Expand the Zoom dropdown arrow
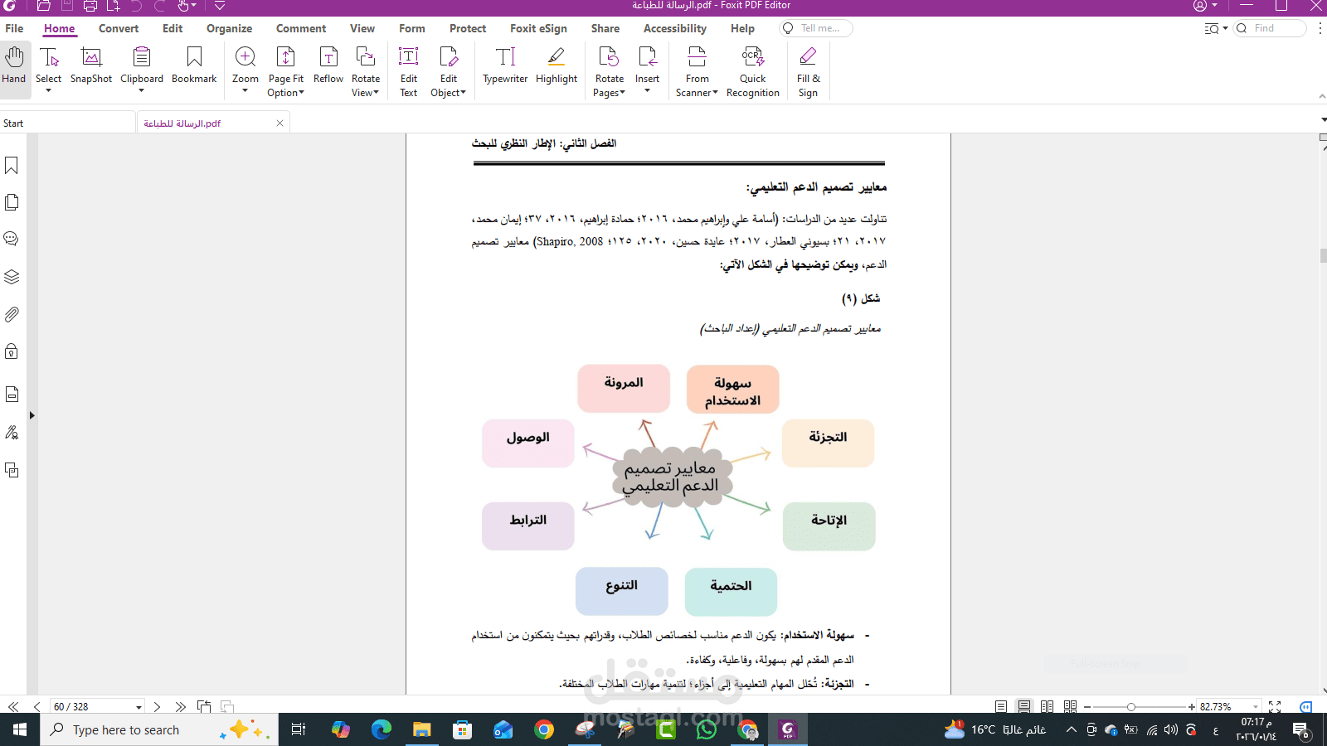This screenshot has width=1327, height=746. click(x=245, y=90)
